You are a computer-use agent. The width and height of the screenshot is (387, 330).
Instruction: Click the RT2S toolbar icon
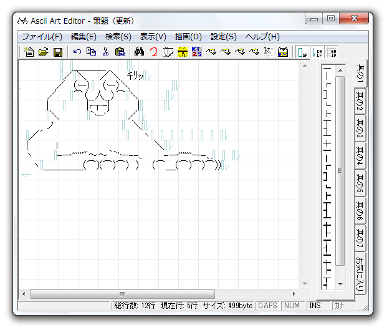coord(197,52)
